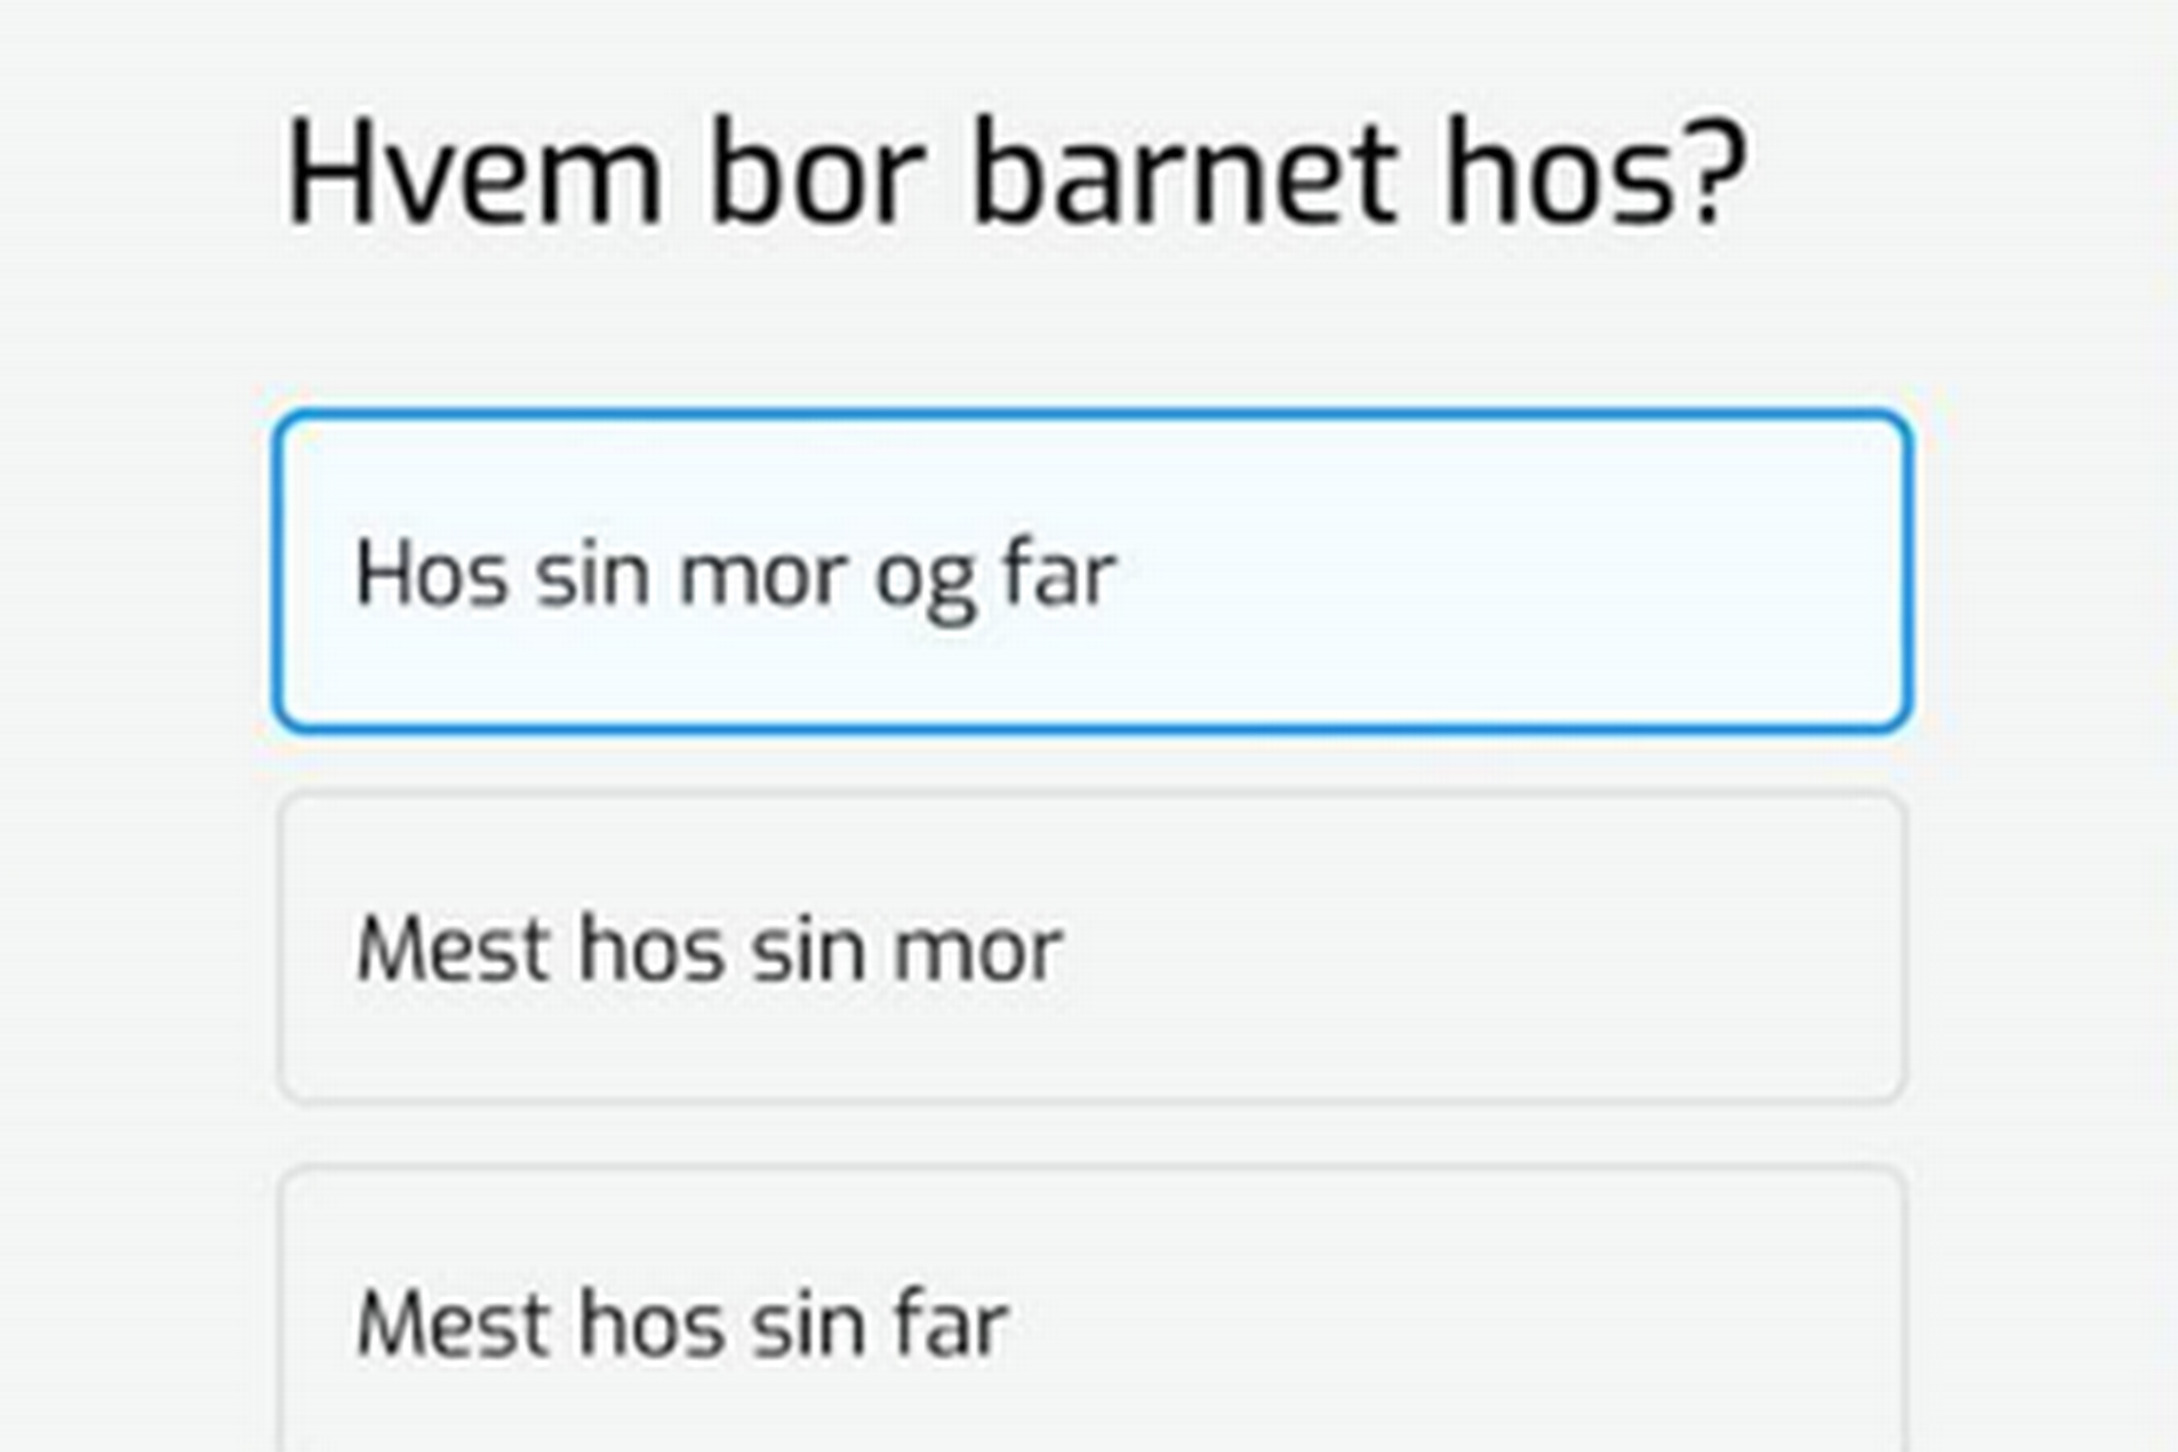Answer that the child lives with both parents

[x=1091, y=572]
